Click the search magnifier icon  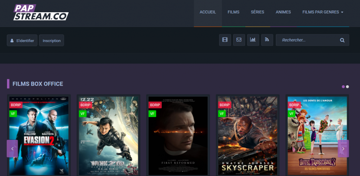[342, 40]
